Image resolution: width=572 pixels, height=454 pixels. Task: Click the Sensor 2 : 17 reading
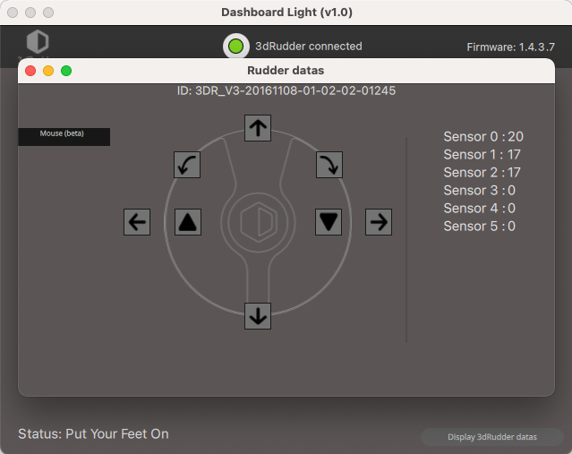point(482,173)
